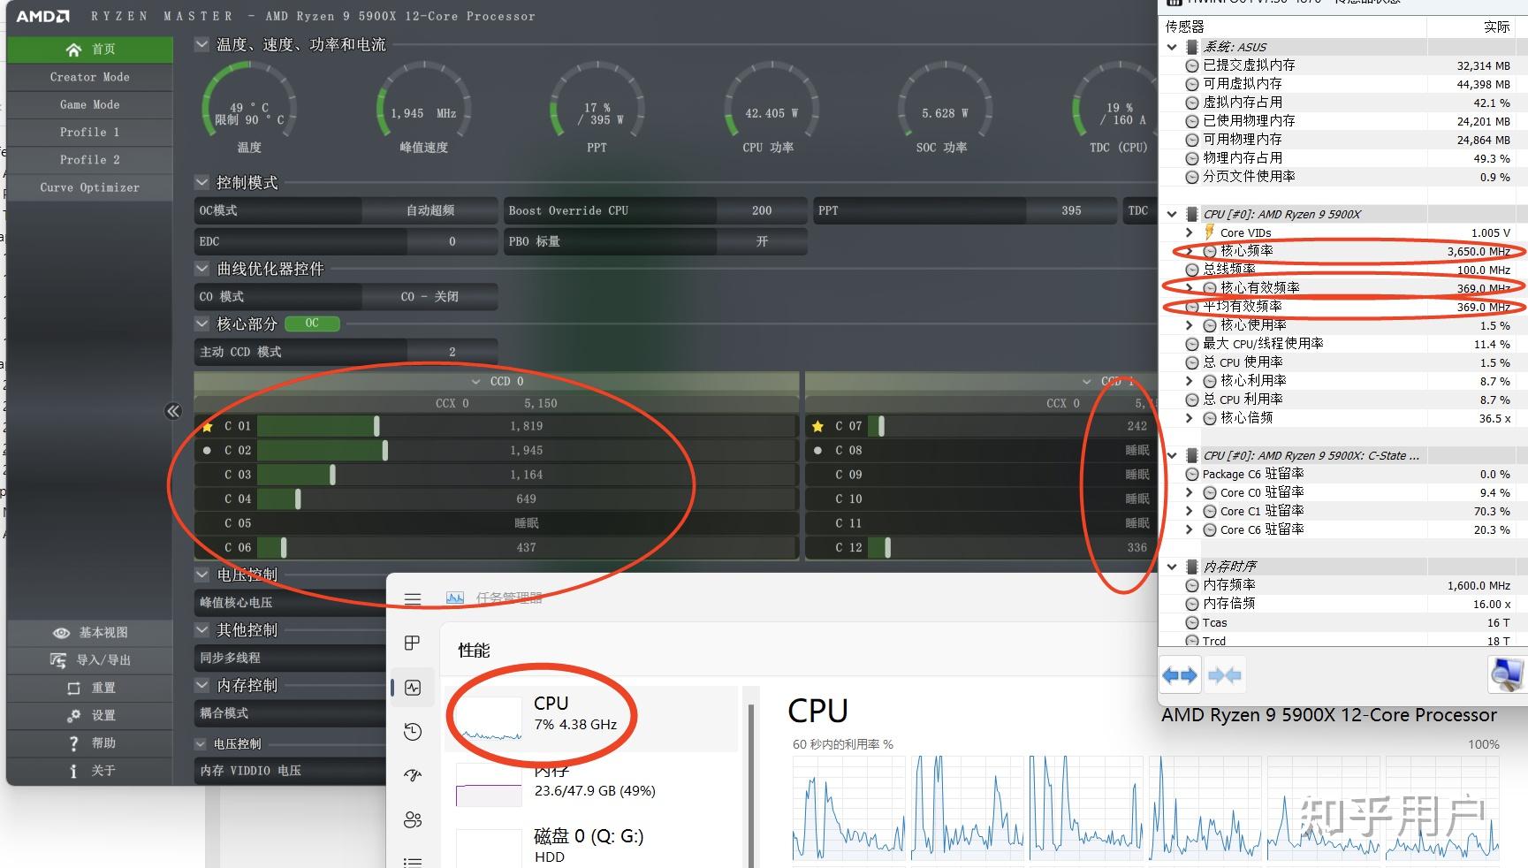
Task: Expand the 核心使用率 row in HWiNFO
Action: click(1190, 325)
